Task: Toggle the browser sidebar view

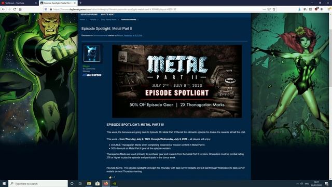Action: point(311,9)
